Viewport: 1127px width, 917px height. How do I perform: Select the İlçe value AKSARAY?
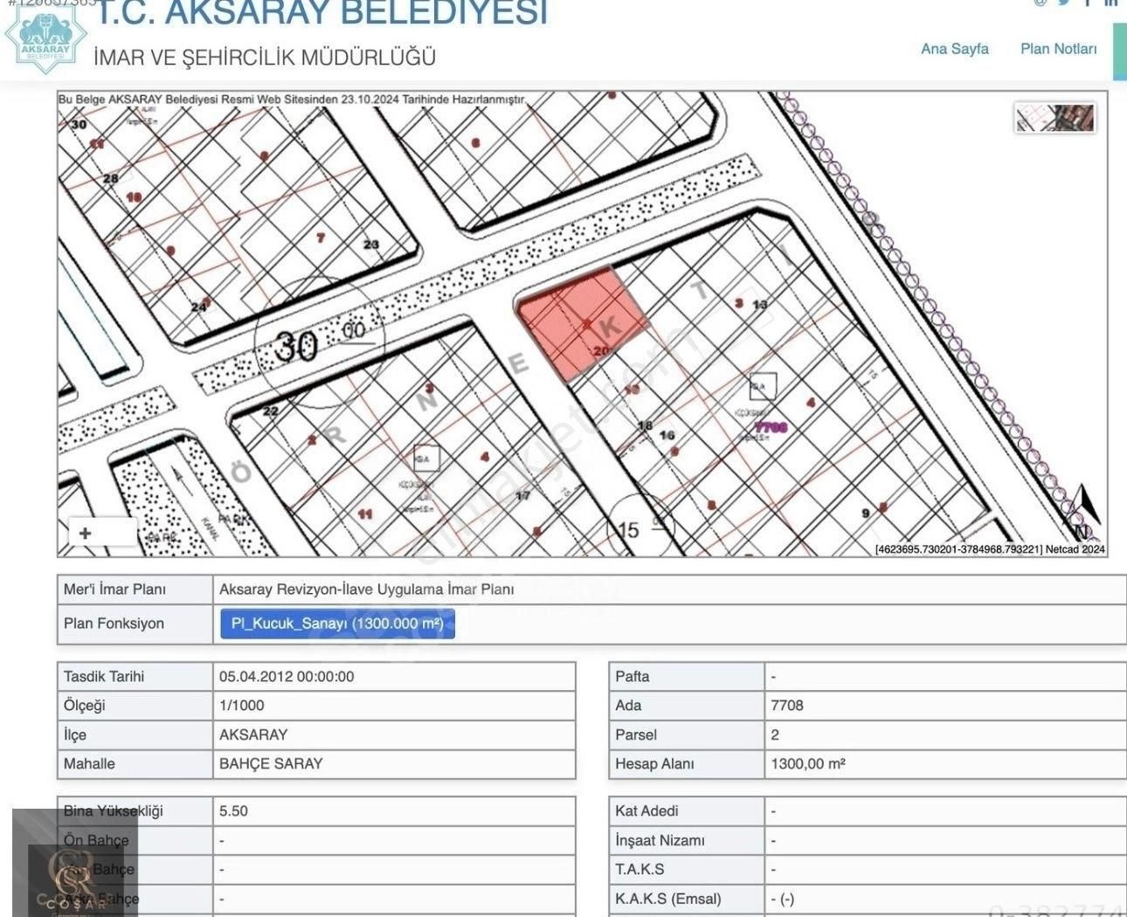[x=253, y=734]
